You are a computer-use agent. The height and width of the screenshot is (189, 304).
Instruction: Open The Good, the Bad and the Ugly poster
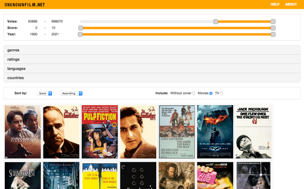pyautogui.click(x=177, y=131)
